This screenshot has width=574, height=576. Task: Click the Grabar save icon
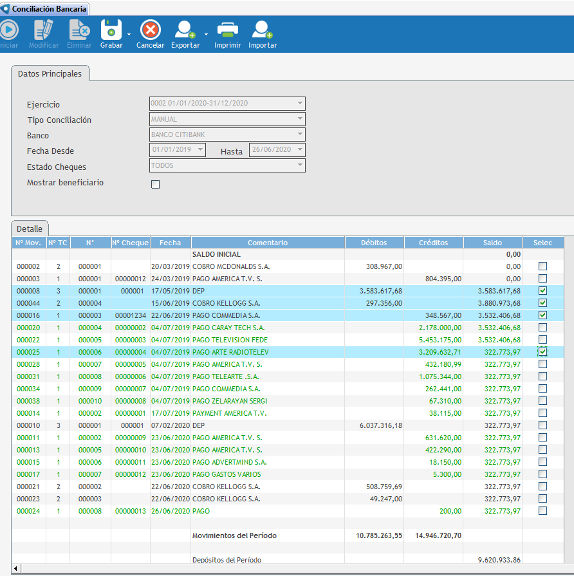click(x=111, y=30)
